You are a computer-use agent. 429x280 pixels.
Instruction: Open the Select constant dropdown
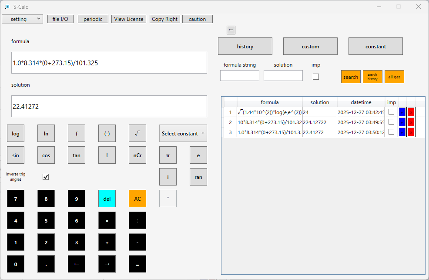(x=183, y=133)
